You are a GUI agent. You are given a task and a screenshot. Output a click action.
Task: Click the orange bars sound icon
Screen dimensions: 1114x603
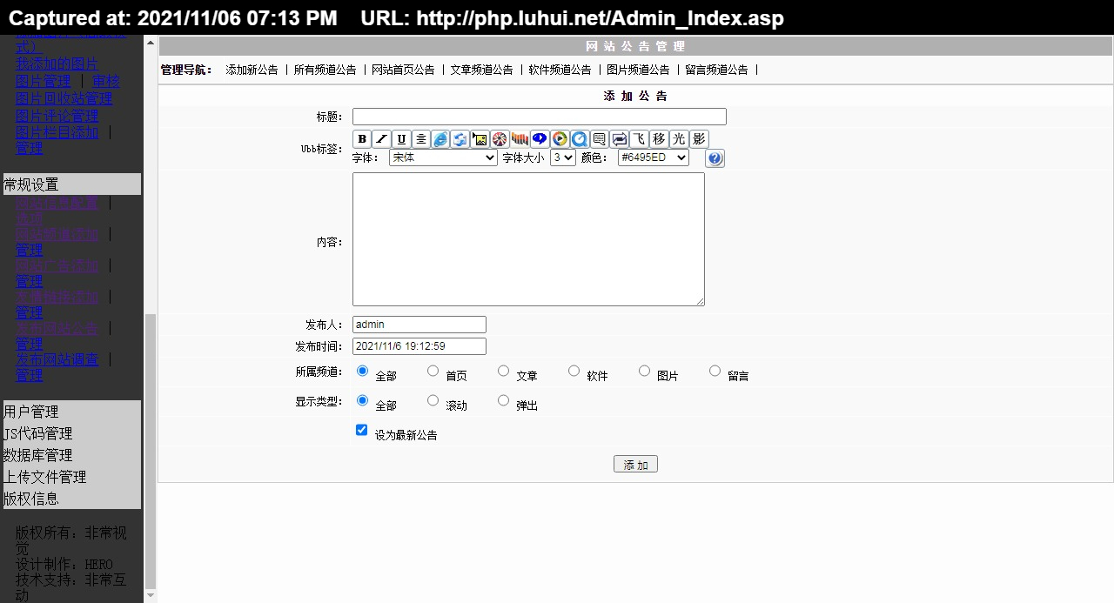coord(520,139)
